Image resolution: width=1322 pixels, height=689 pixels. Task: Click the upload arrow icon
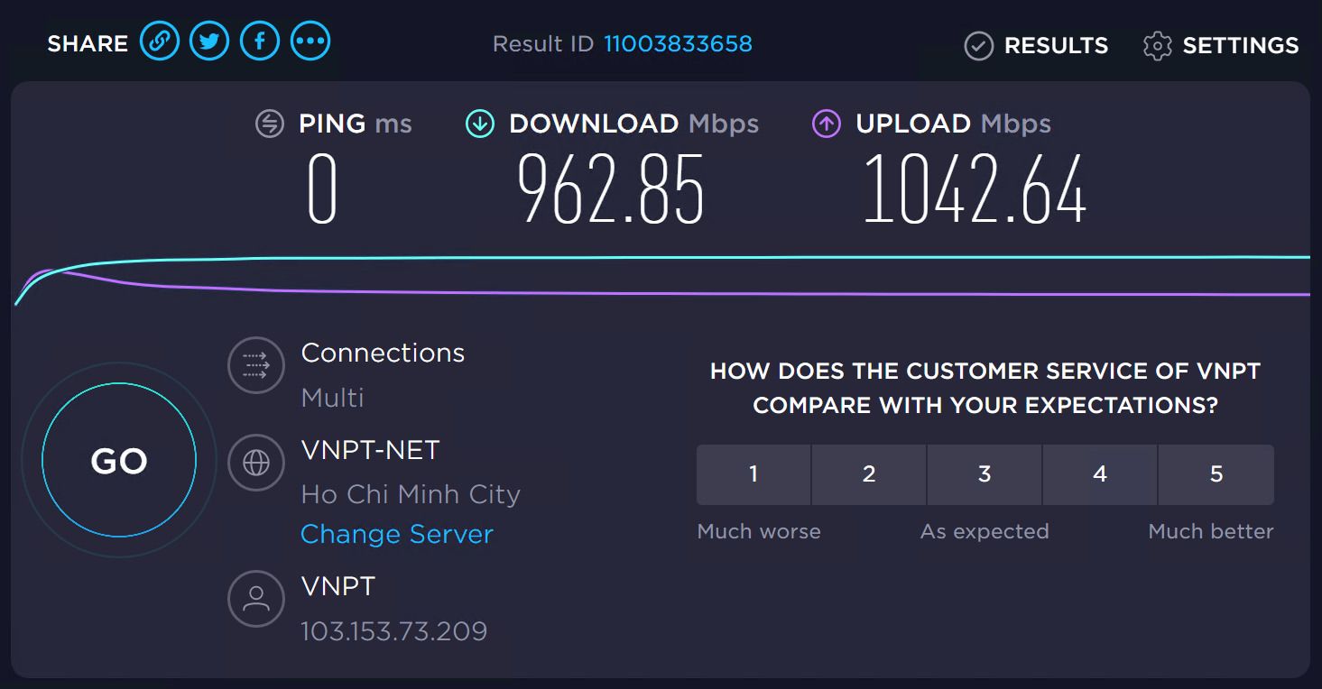tap(827, 124)
